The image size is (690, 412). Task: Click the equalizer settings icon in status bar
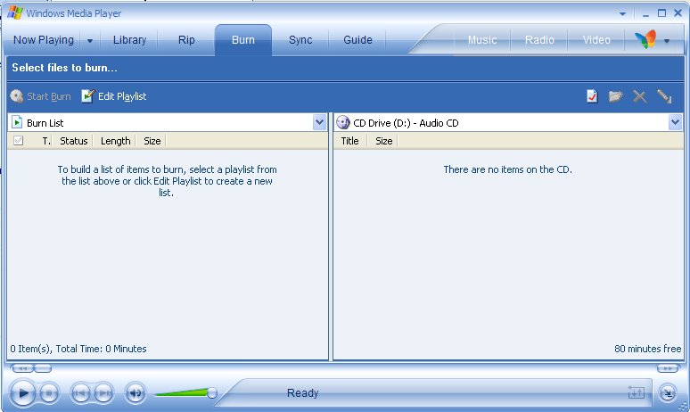[636, 391]
